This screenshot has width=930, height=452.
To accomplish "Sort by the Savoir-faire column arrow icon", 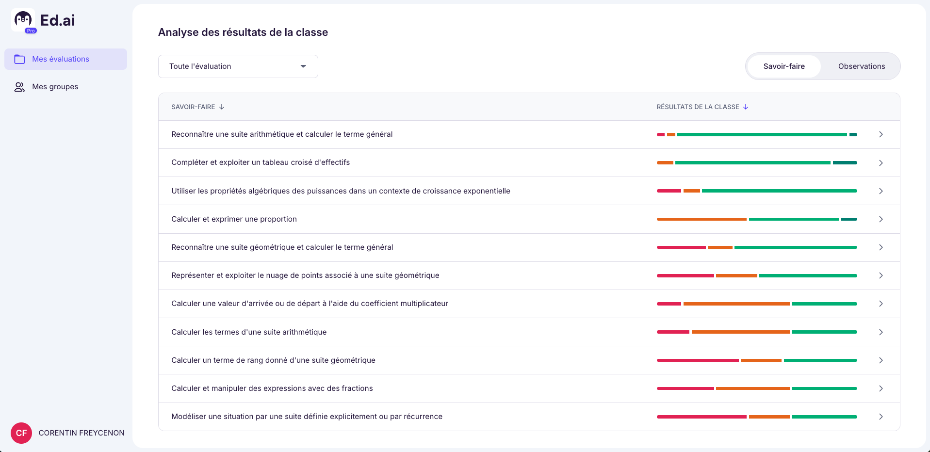I will 222,107.
